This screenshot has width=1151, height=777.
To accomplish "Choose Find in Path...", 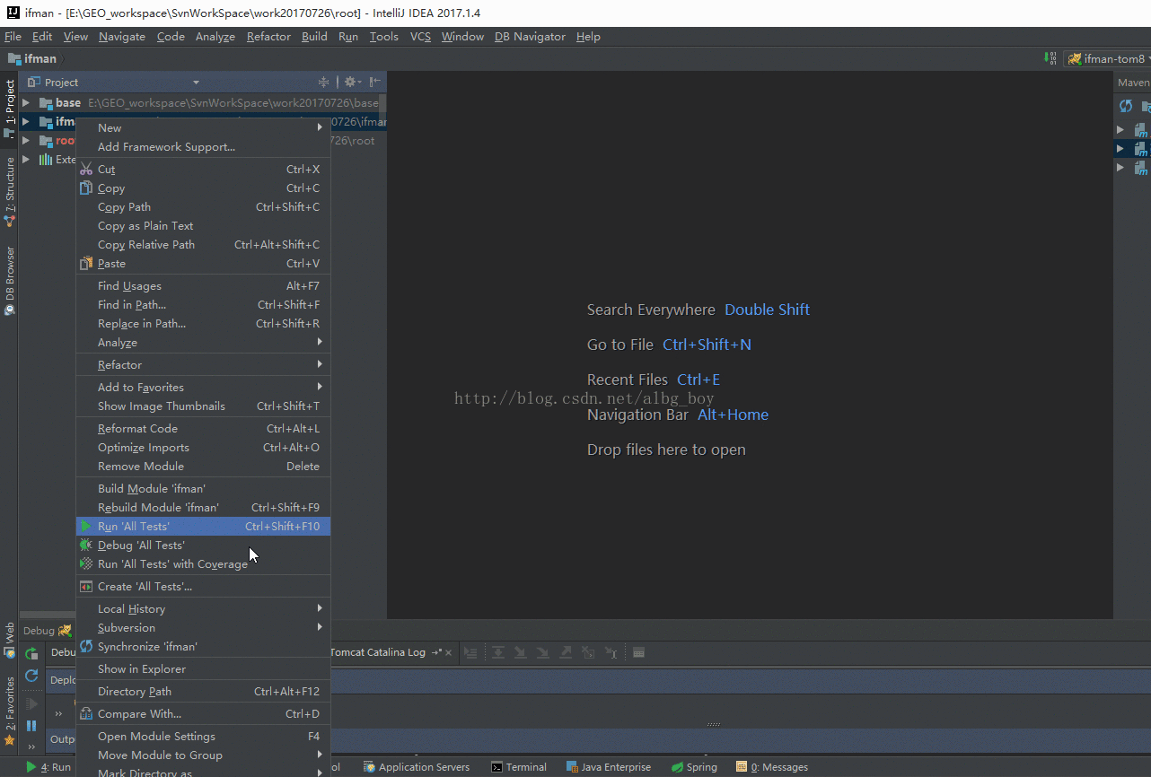I will tap(203, 305).
